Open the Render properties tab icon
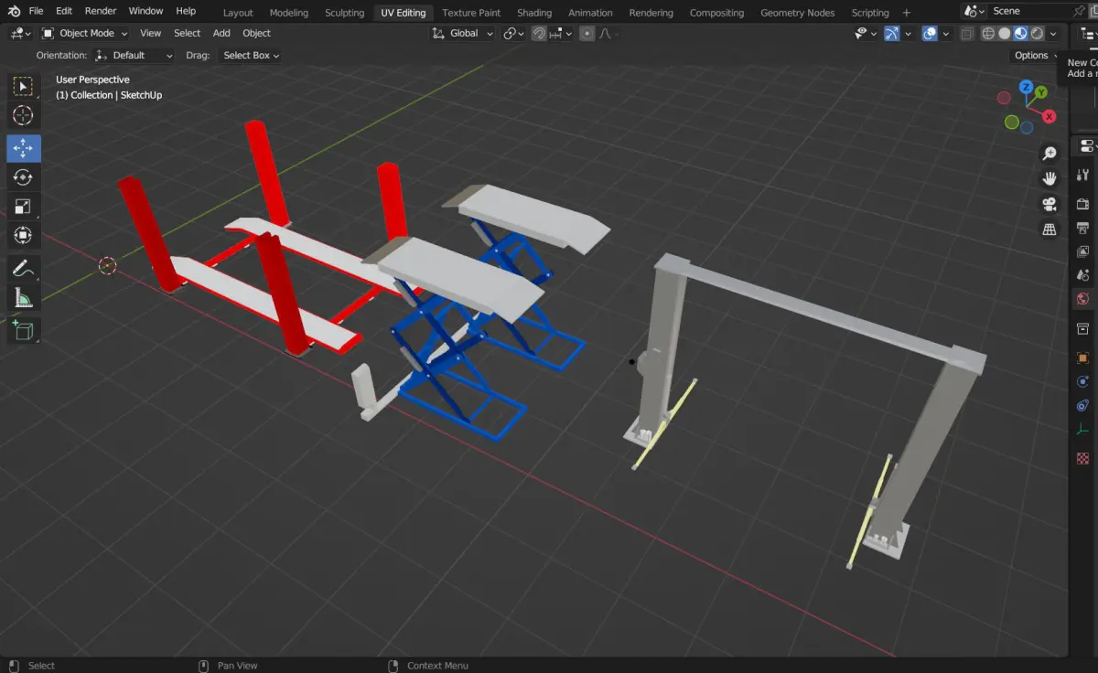 tap(1083, 203)
